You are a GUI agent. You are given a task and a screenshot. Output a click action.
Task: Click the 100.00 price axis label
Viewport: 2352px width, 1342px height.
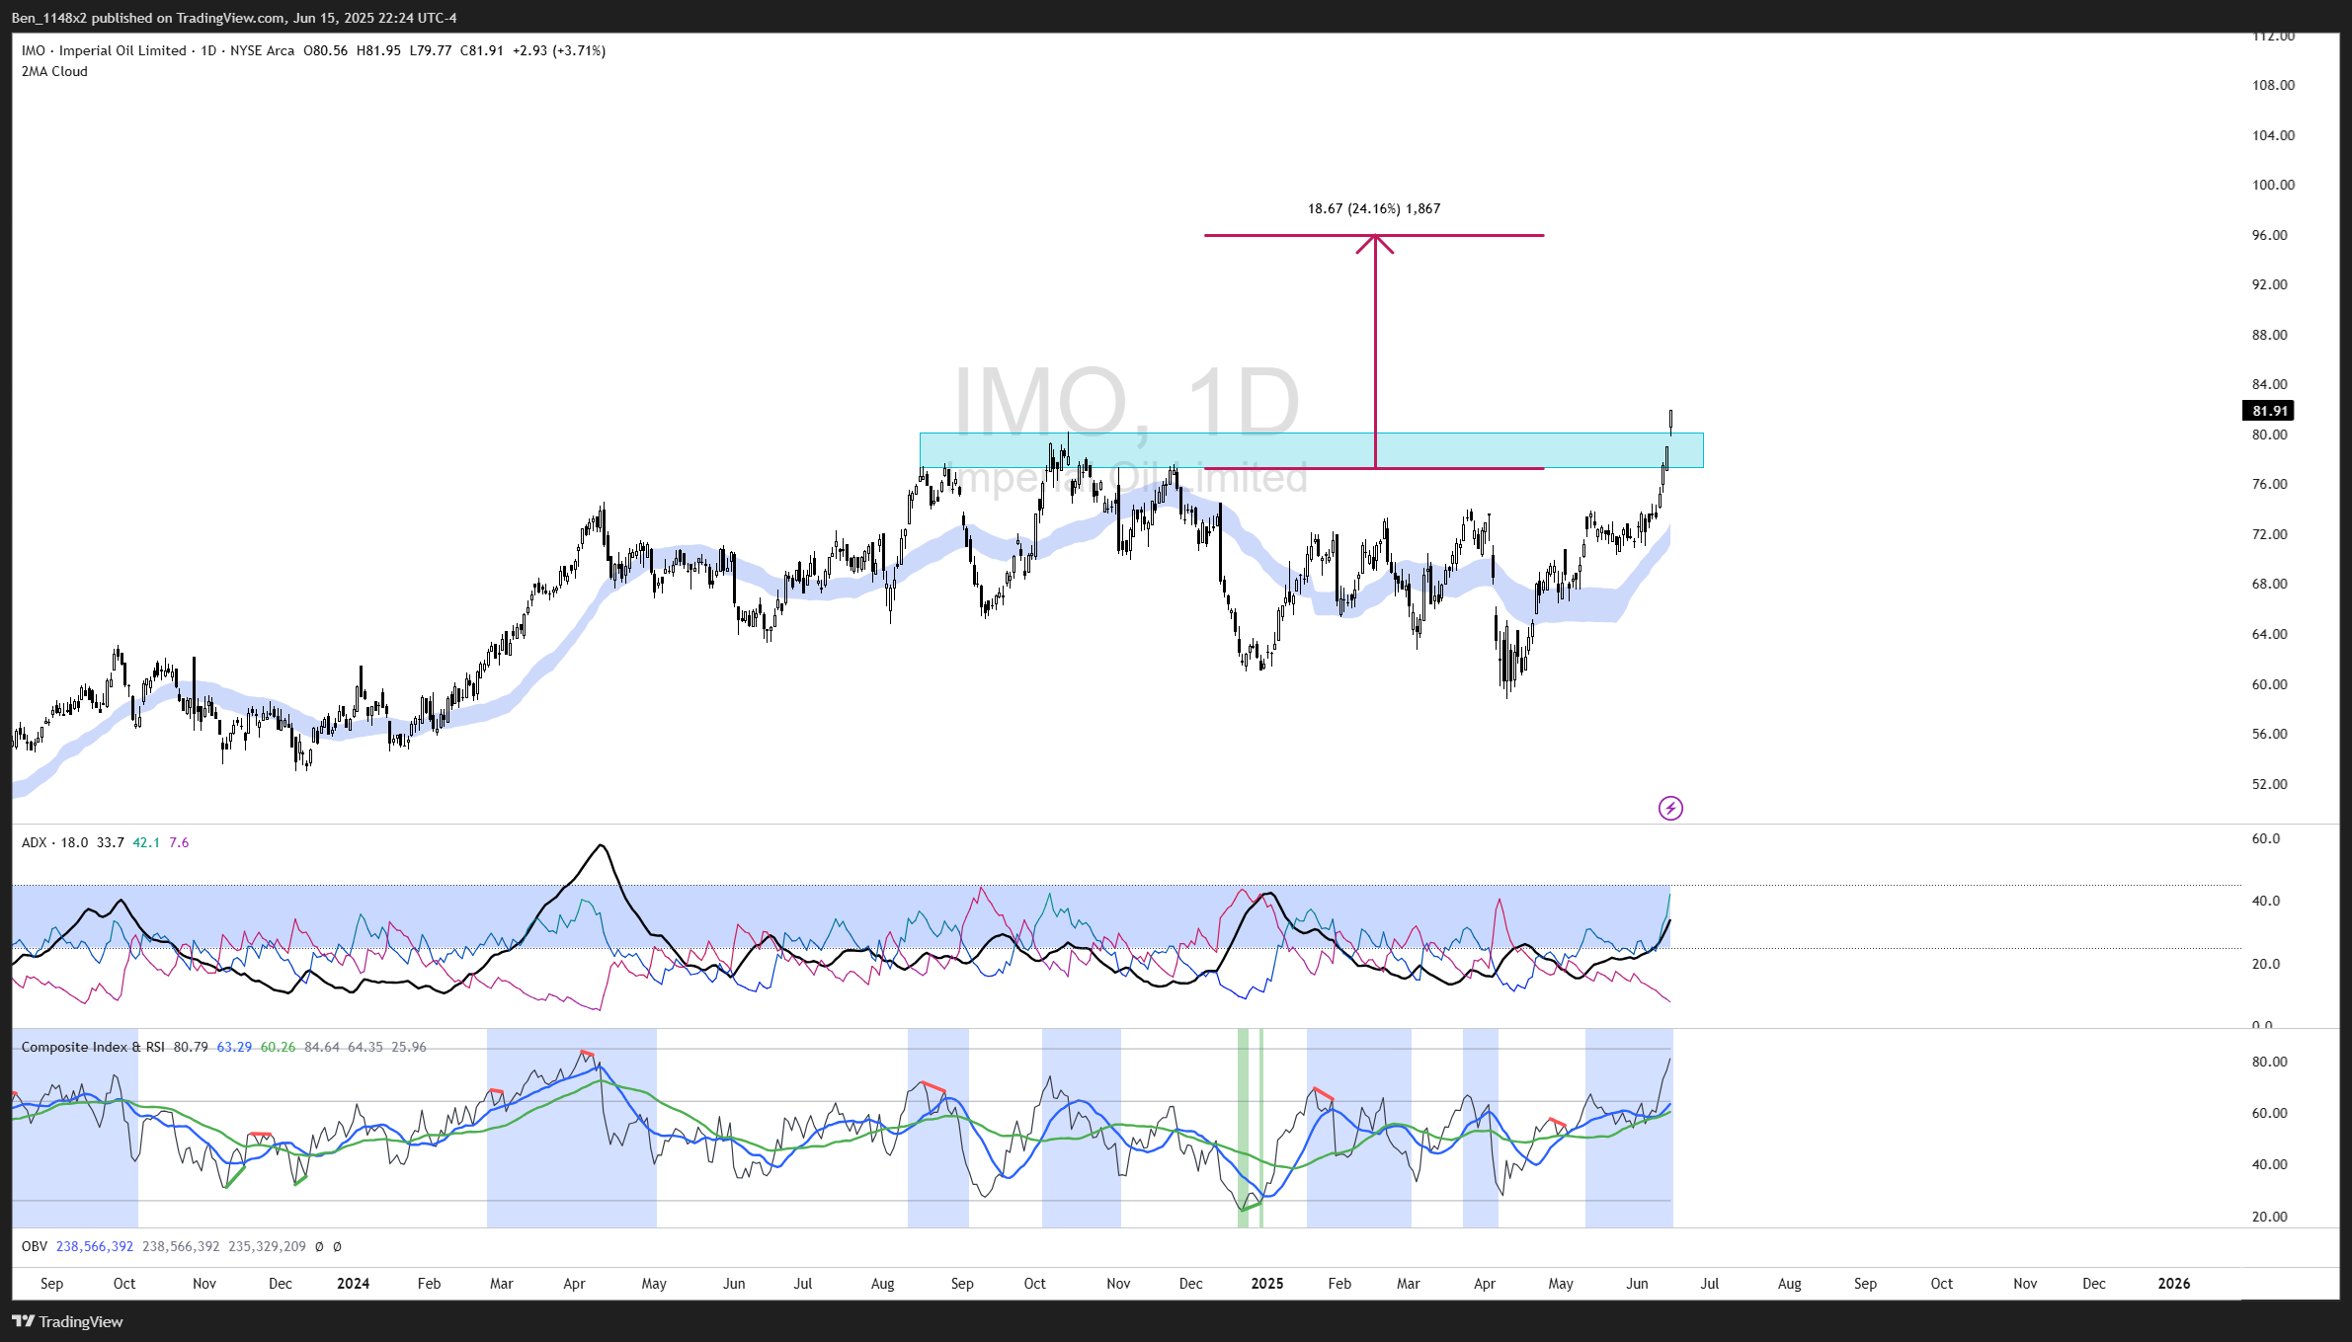[2273, 185]
